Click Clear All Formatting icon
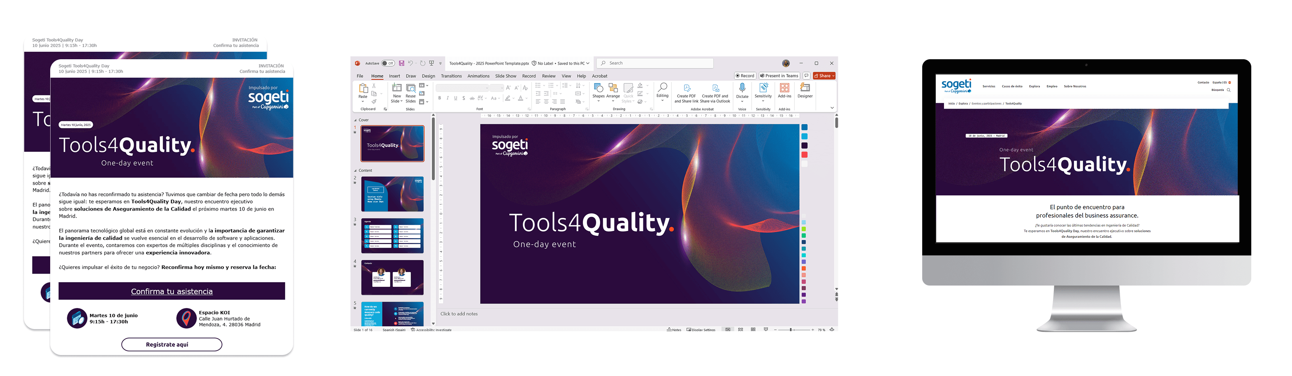Screen dimensions: 1292x376 coord(525,88)
